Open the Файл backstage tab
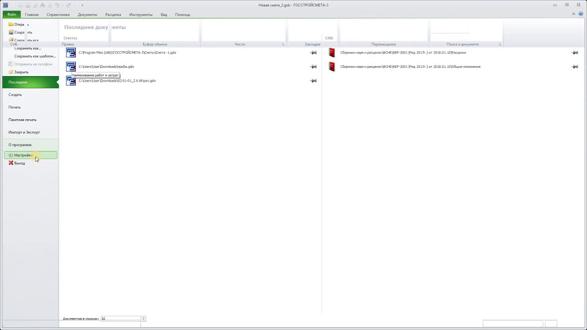 point(11,14)
